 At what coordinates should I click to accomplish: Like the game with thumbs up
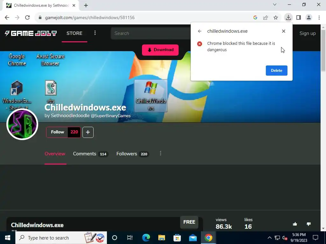click(295, 224)
